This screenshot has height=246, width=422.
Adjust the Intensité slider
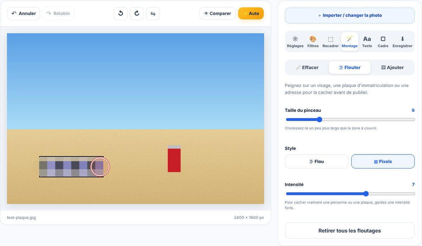[x=350, y=194]
